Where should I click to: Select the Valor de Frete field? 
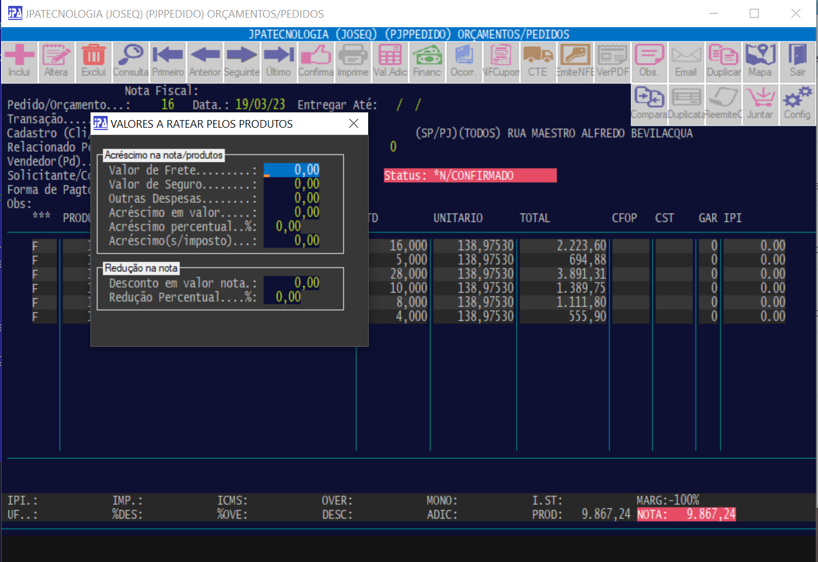coord(292,170)
